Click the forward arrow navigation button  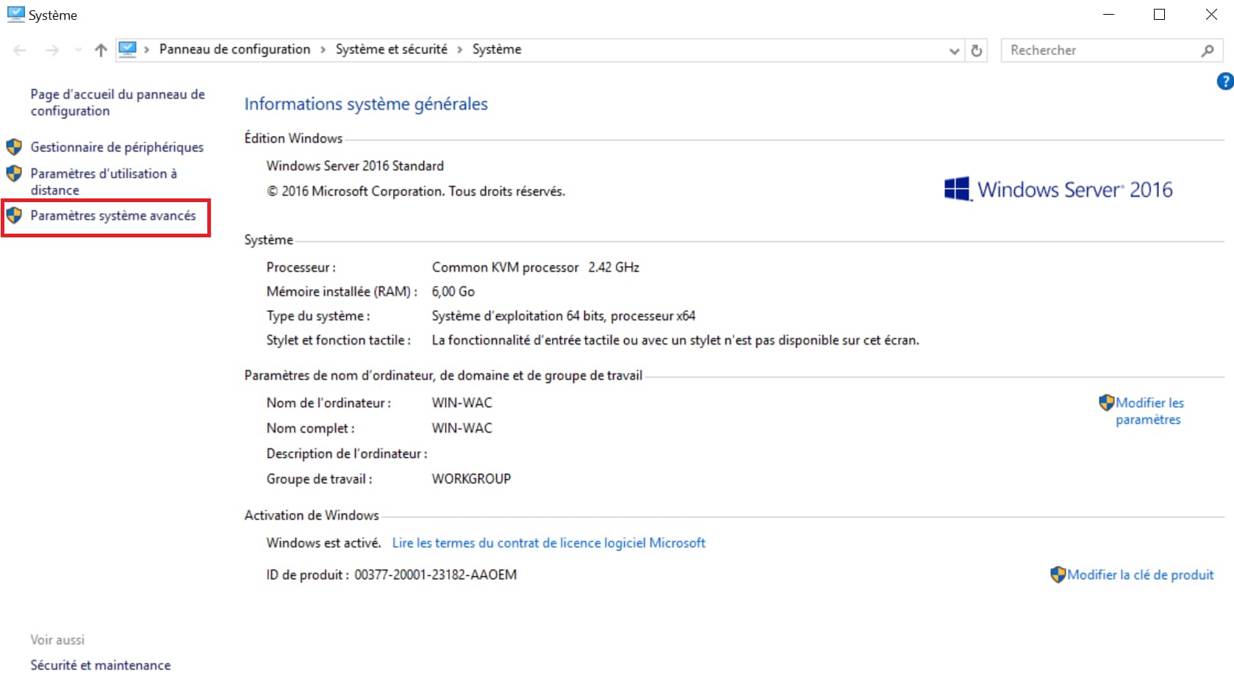pos(52,50)
